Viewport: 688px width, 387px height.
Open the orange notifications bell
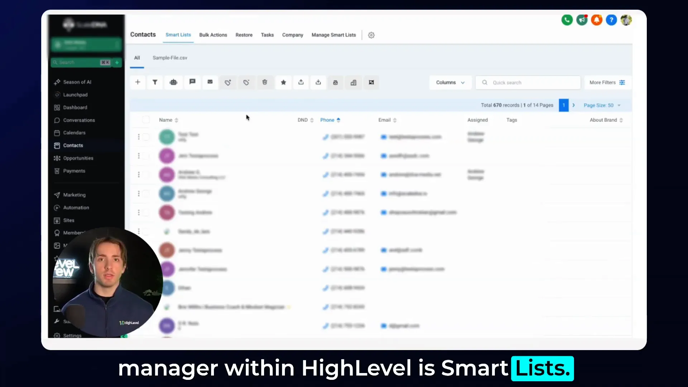597,20
